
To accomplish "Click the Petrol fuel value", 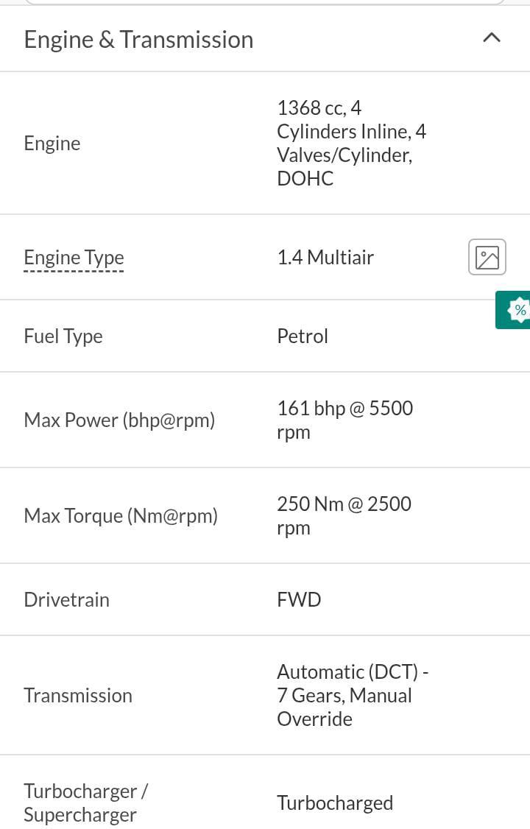I will pyautogui.click(x=303, y=336).
